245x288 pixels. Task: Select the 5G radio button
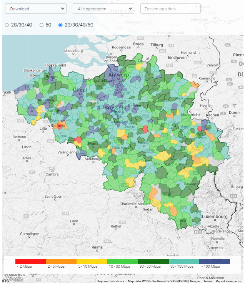coord(42,25)
